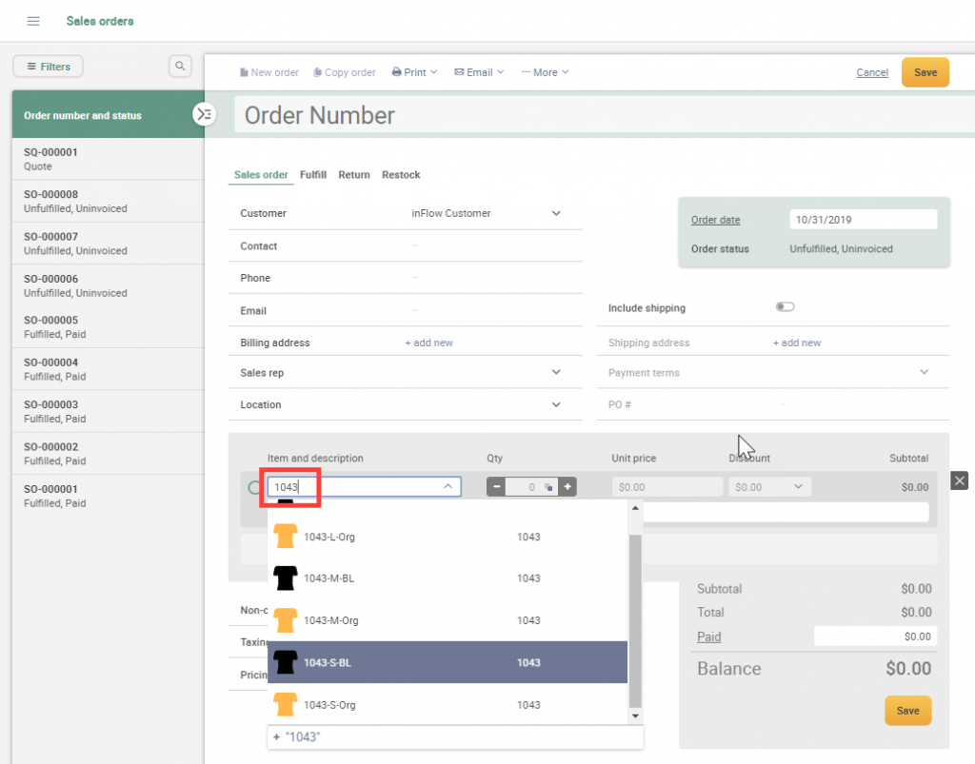
Task: Add new item "1043" option
Action: point(455,737)
